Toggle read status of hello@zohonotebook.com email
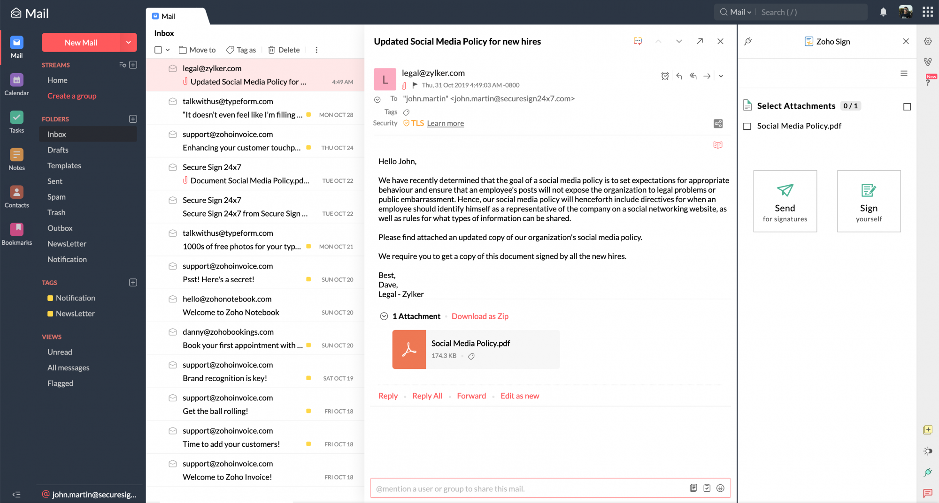The height and width of the screenshot is (503, 939). pyautogui.click(x=173, y=299)
